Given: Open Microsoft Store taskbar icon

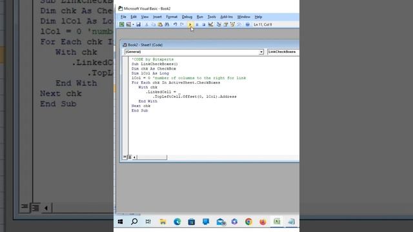Looking at the screenshot, I should tap(192, 222).
